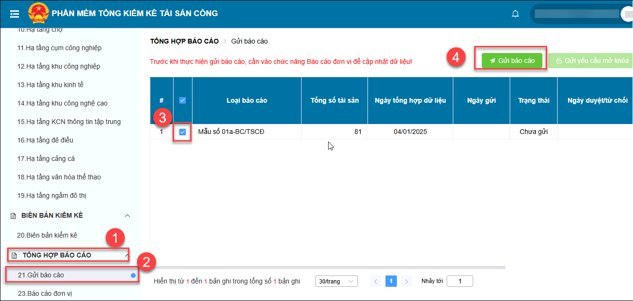
Task: Open 20.Biên bản kiểm kê
Action: click(47, 235)
